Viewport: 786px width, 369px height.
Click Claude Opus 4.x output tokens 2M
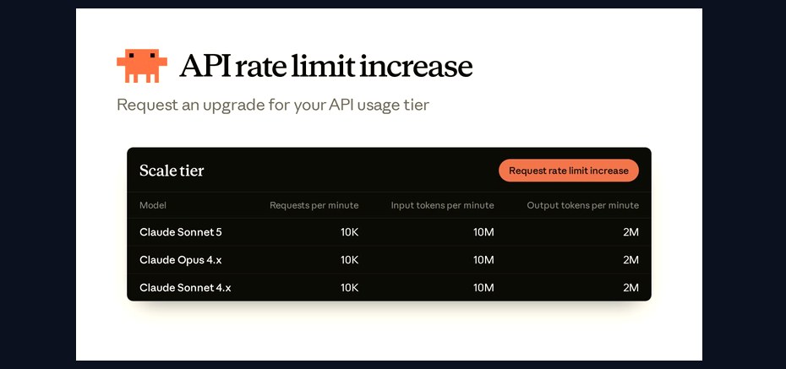[631, 260]
